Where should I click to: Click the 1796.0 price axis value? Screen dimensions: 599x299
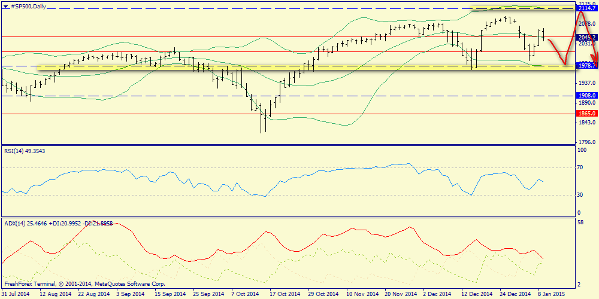point(586,142)
